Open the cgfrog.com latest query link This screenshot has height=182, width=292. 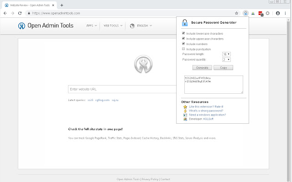(x=102, y=100)
